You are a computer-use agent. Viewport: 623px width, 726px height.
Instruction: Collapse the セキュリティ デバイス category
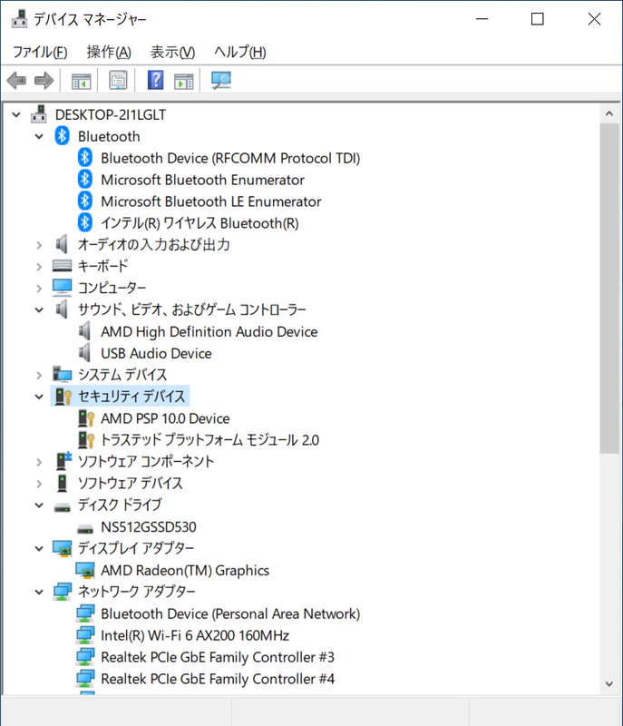[39, 397]
